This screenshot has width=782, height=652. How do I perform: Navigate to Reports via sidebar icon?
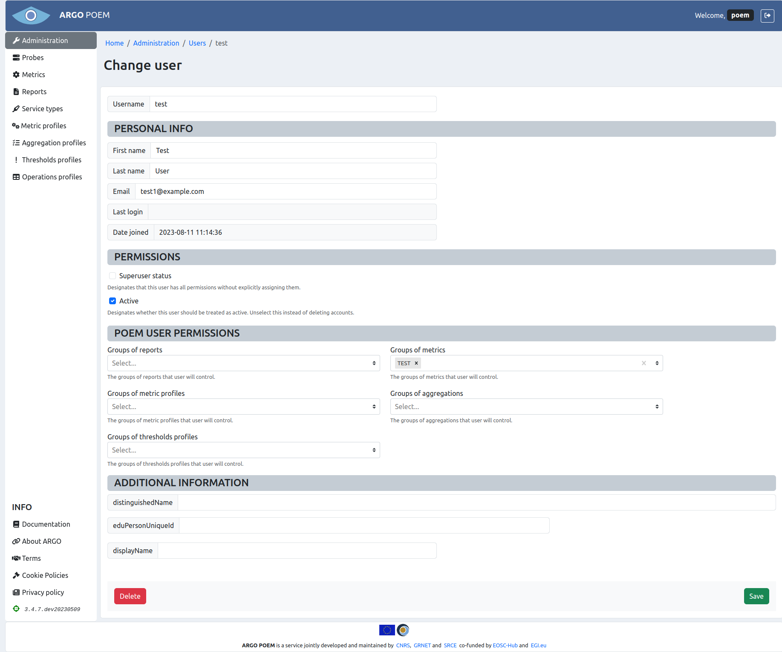34,92
